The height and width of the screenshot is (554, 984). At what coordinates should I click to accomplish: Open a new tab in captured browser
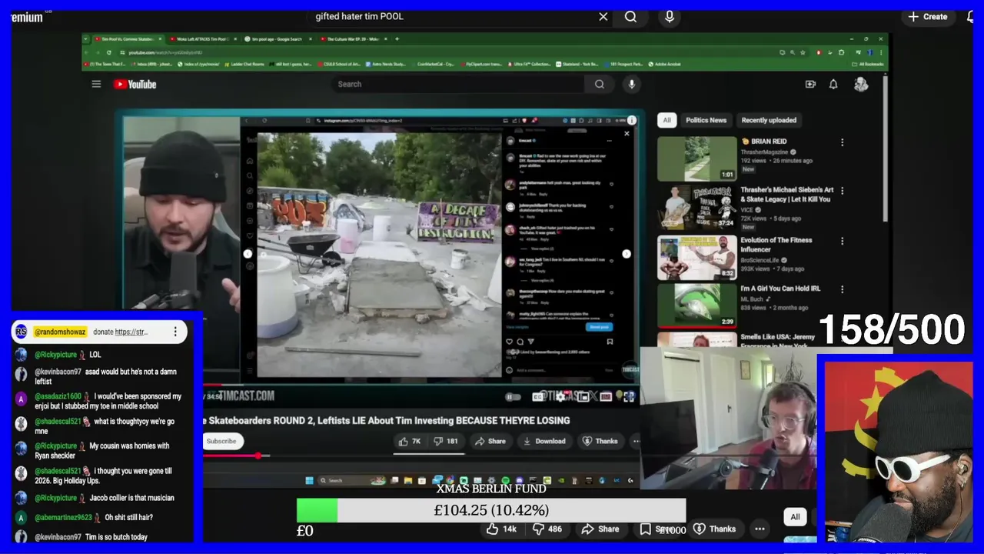(397, 38)
